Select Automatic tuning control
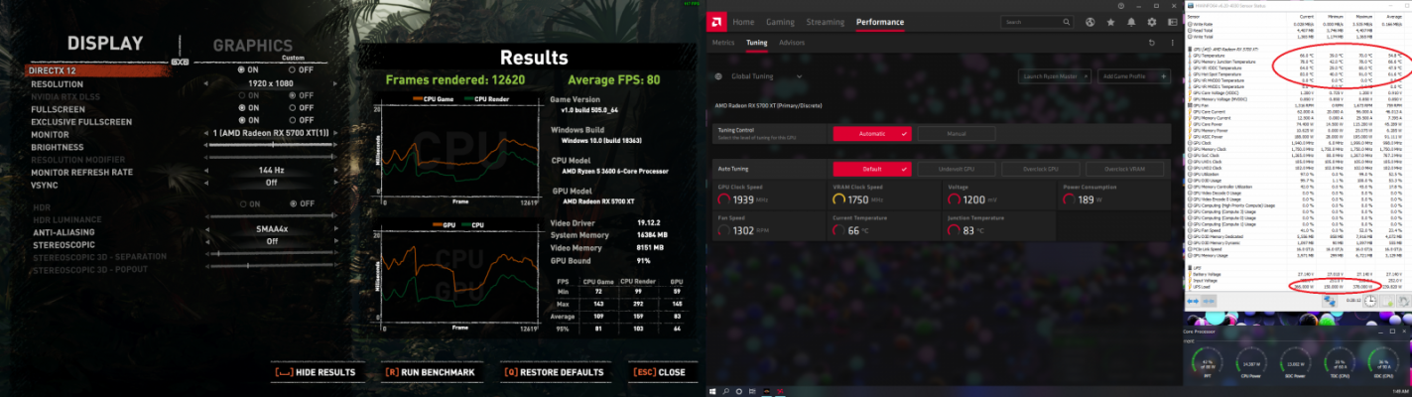Viewport: 1412px width, 397px height. click(872, 133)
